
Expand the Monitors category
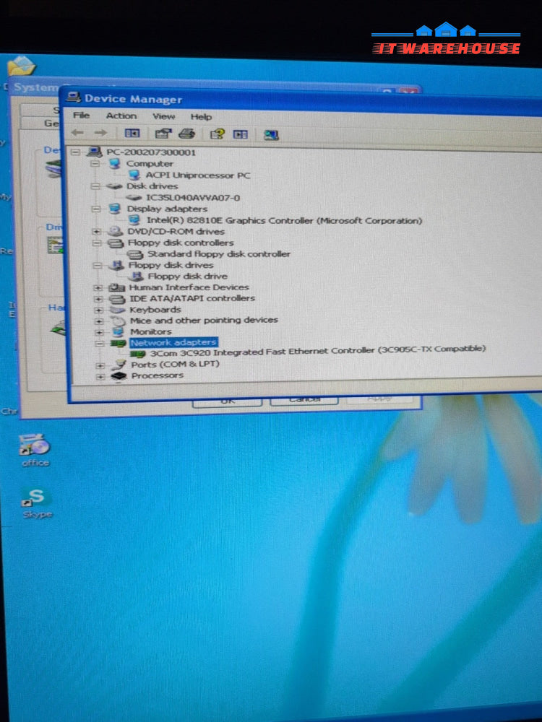pos(99,332)
